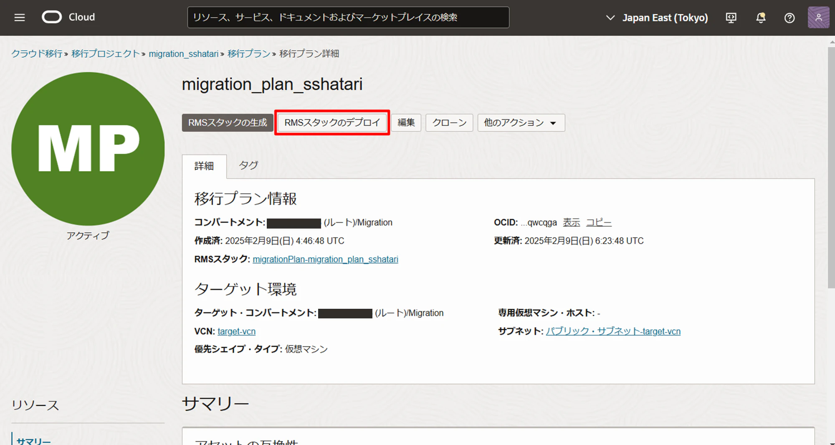Click the migration_plan_sshatari title
The image size is (835, 445).
click(x=272, y=84)
